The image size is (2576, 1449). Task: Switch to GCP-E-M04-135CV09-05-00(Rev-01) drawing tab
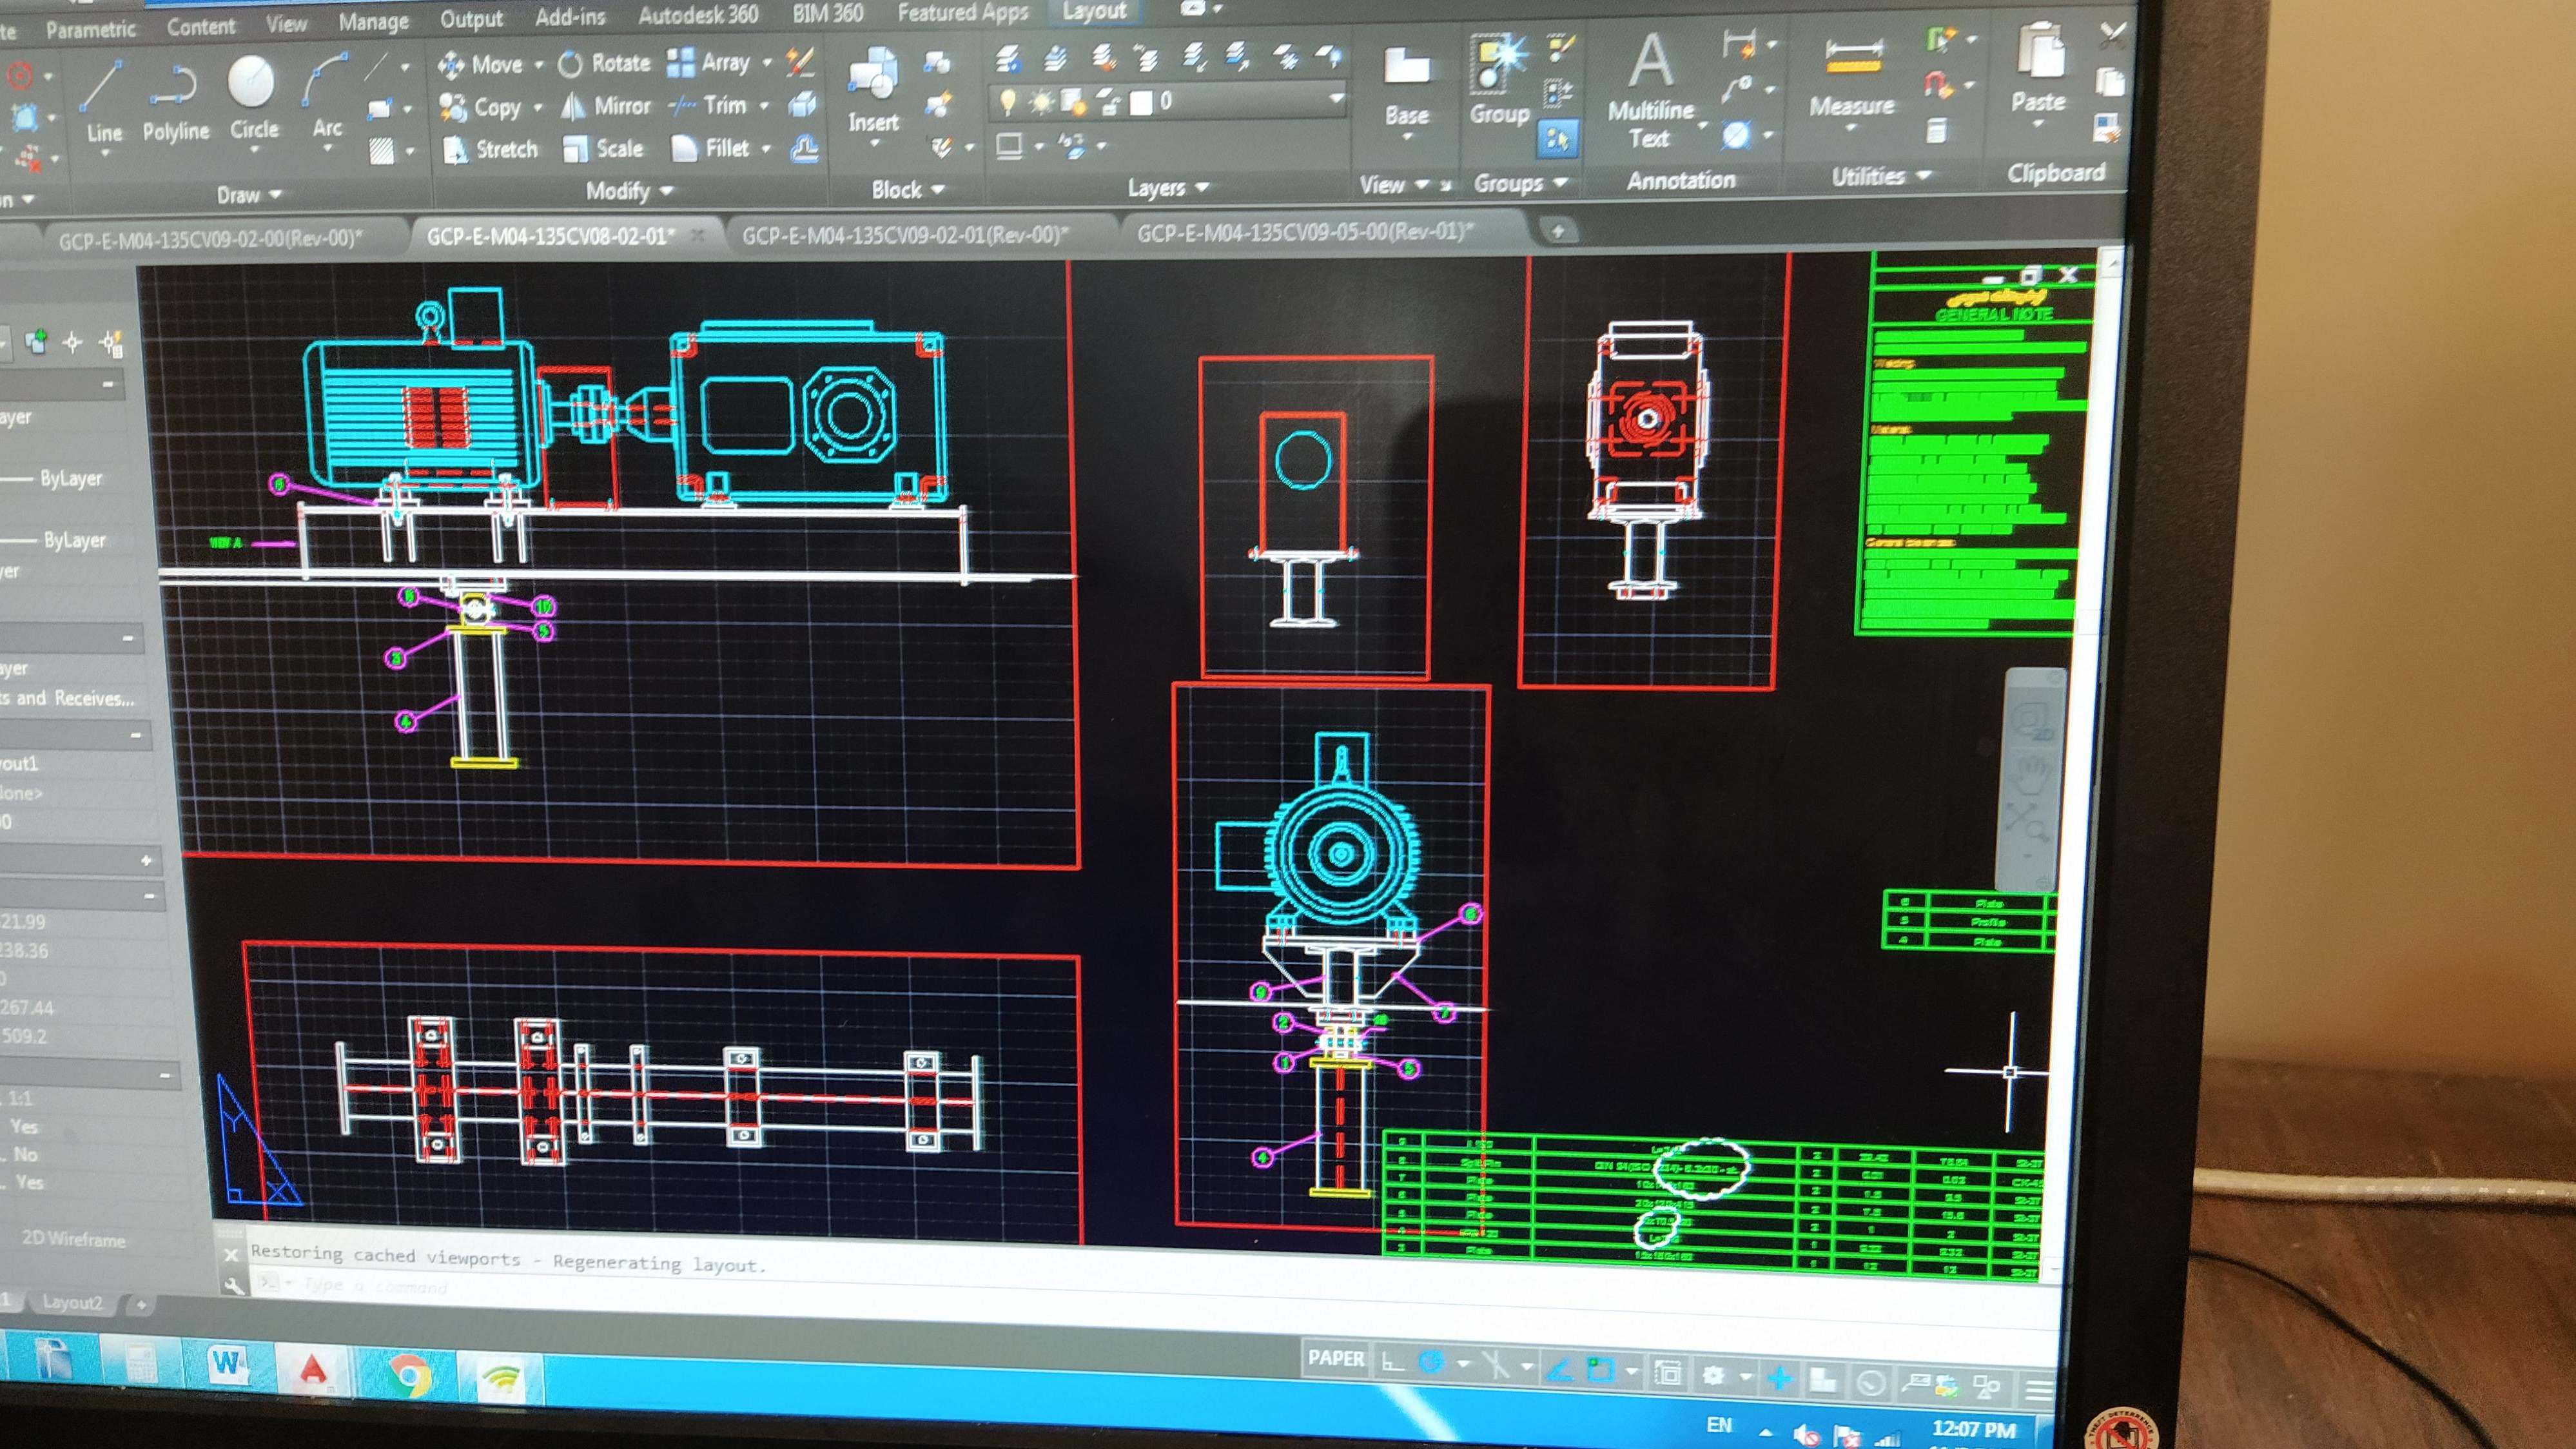coord(1305,232)
